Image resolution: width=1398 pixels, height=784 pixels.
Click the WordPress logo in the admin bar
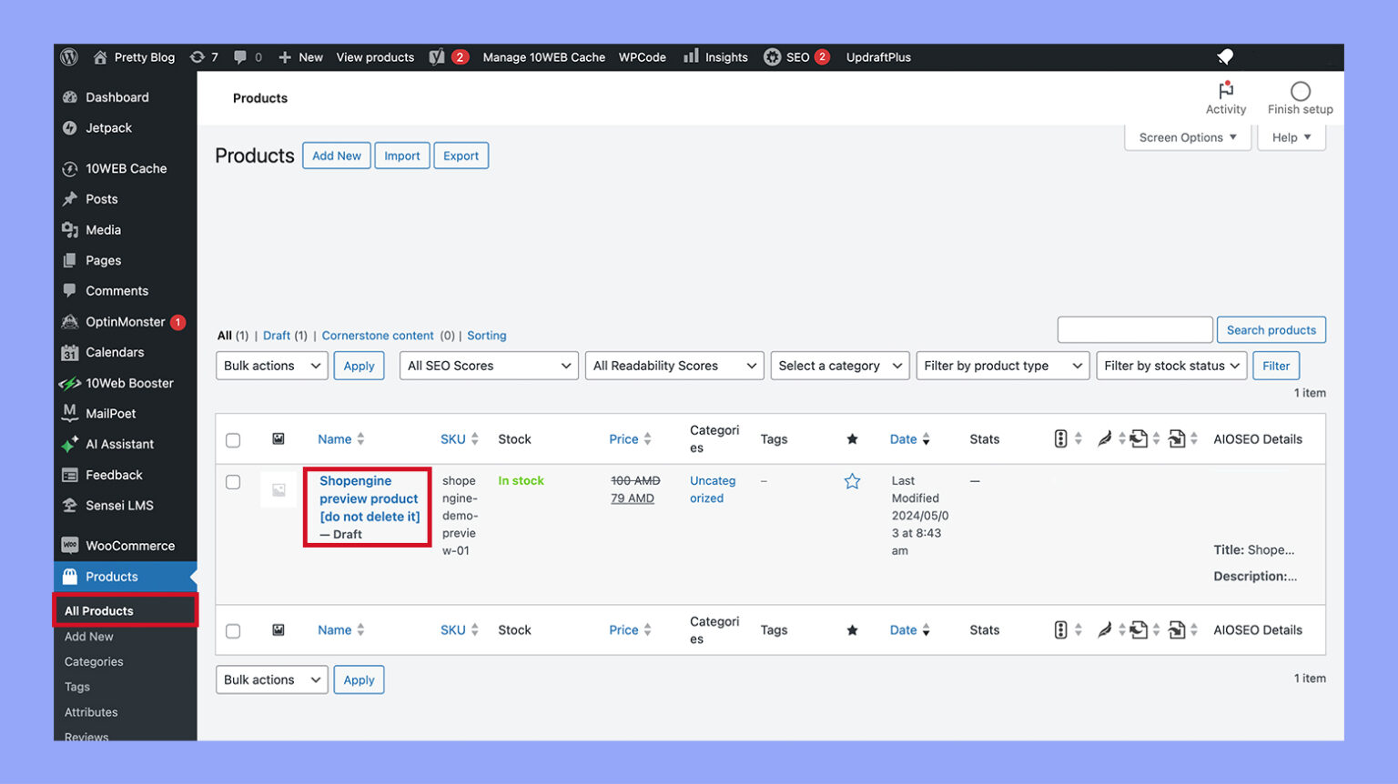click(x=68, y=57)
